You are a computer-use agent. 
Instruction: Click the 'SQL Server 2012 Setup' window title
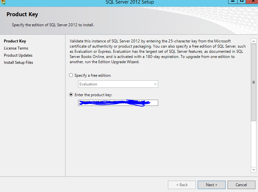click(x=130, y=2)
